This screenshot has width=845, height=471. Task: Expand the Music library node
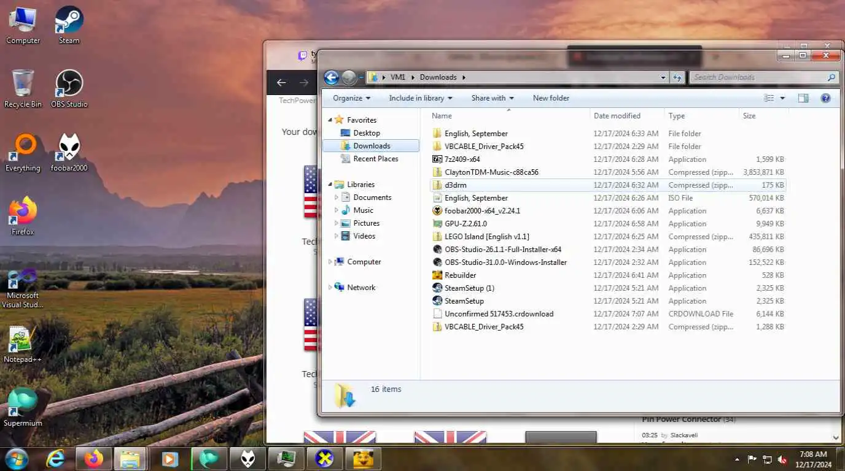336,210
